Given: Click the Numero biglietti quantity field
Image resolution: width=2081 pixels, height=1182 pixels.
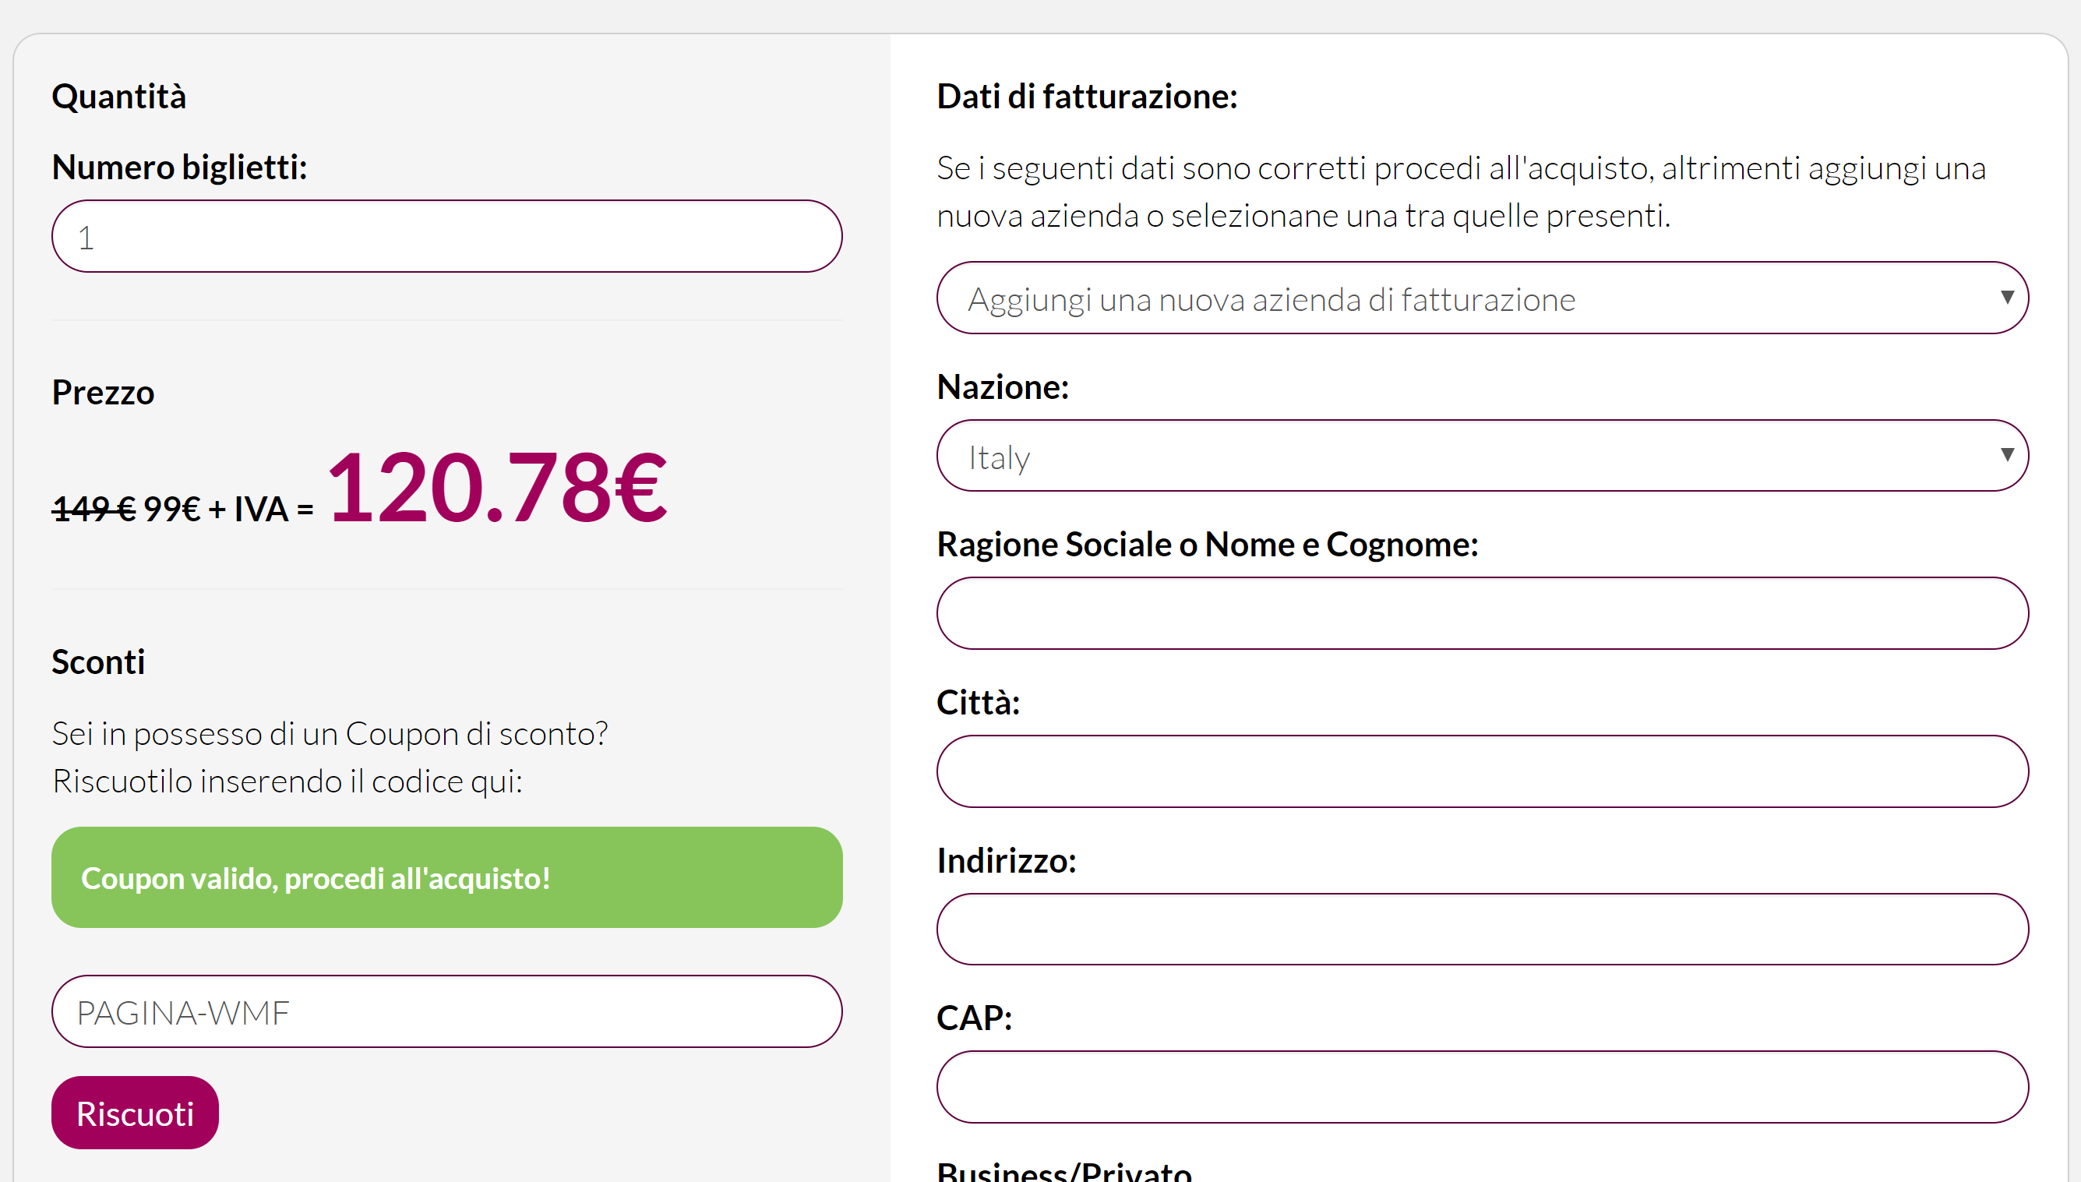Looking at the screenshot, I should (446, 236).
